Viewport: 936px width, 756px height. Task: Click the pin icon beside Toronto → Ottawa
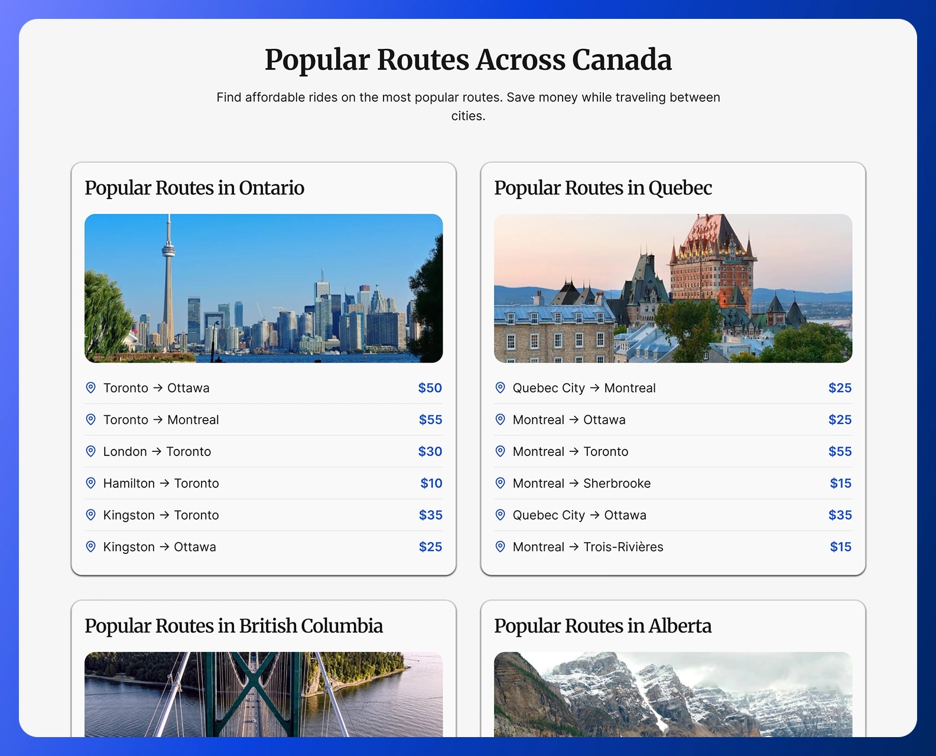[x=90, y=387]
